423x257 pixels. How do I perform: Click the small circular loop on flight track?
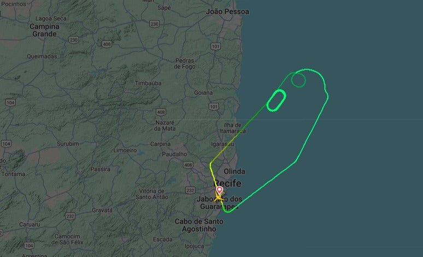(298, 80)
